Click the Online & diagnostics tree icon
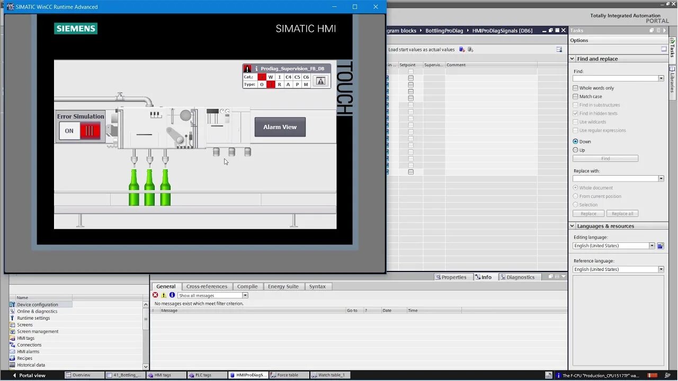The height and width of the screenshot is (381, 678). (x=13, y=311)
